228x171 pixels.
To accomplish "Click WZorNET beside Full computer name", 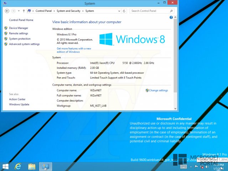I will tap(96, 95).
